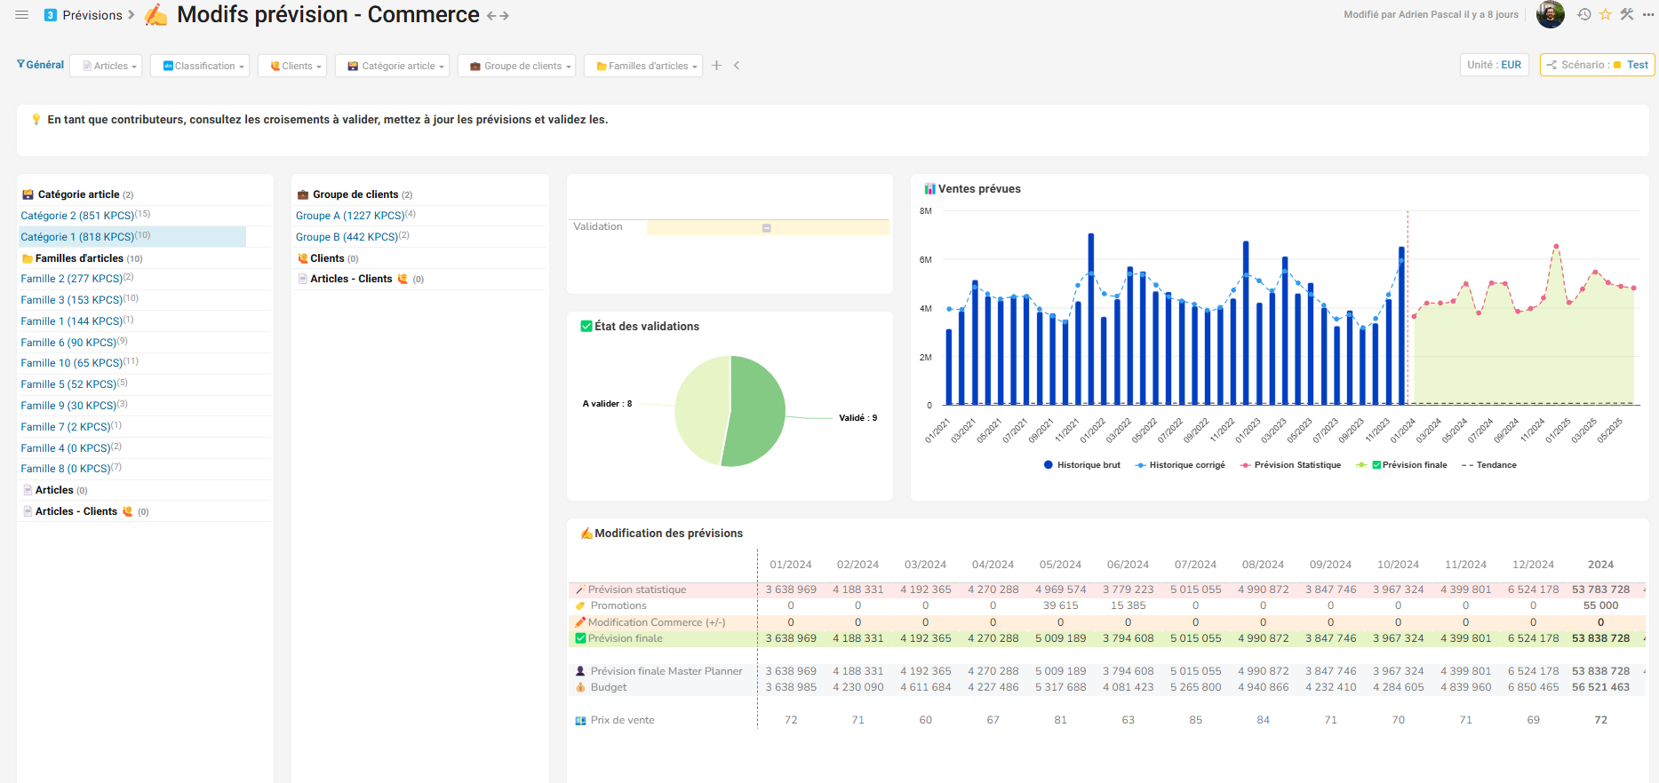Screen dimensions: 1659x783
Task: Expand the Catégorie article filter dropdown
Action: pos(392,66)
